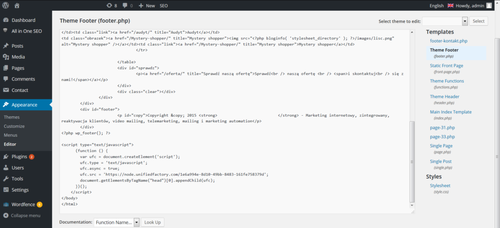Screen dimensions: 500x228
Task: Click the Look Up button
Action: (153, 222)
